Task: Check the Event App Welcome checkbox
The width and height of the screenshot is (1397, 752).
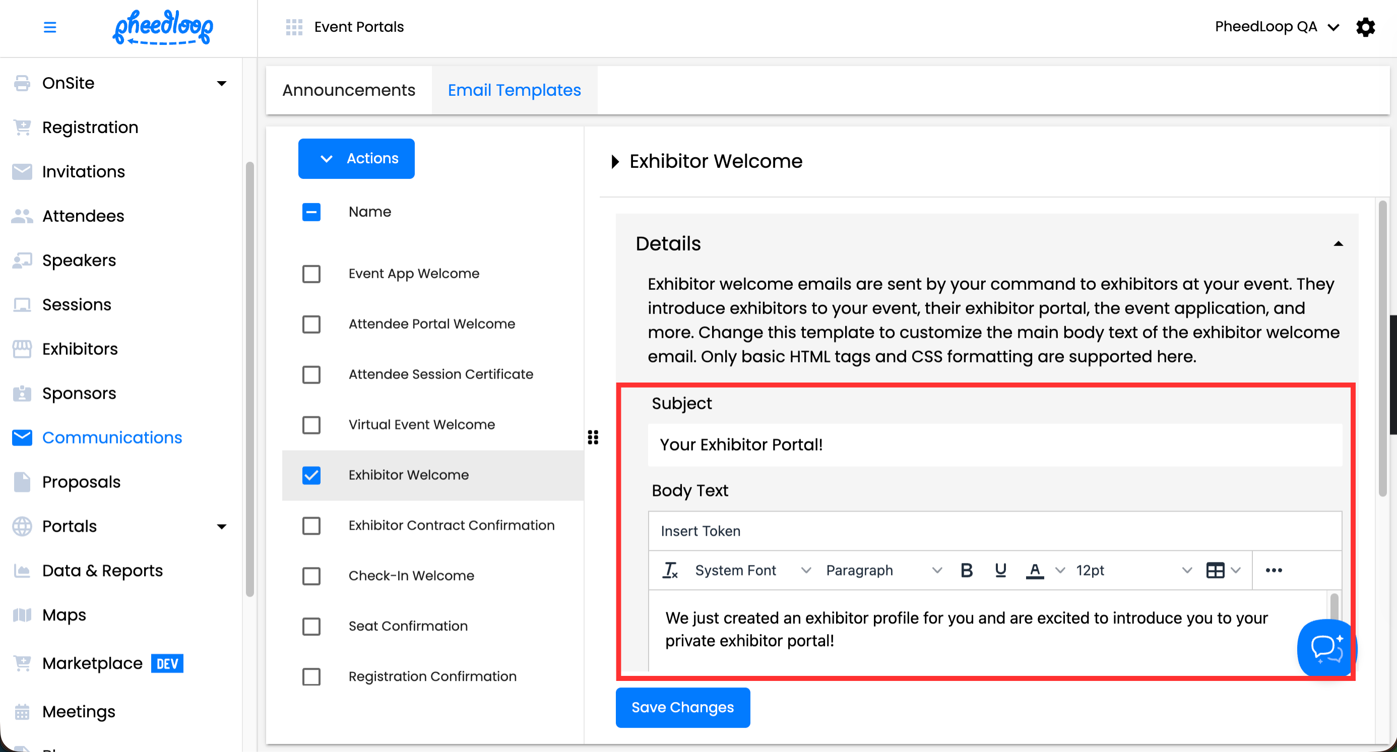Action: point(311,274)
